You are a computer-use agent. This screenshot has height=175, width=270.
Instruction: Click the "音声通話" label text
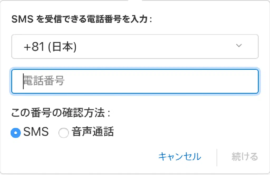coord(93,132)
